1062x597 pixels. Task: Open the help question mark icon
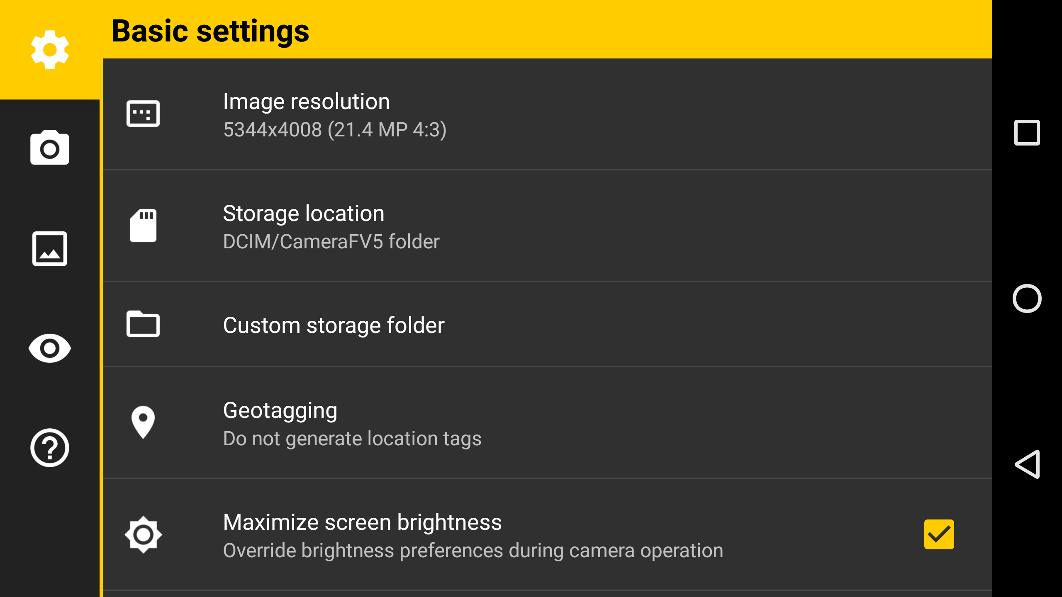(x=50, y=448)
